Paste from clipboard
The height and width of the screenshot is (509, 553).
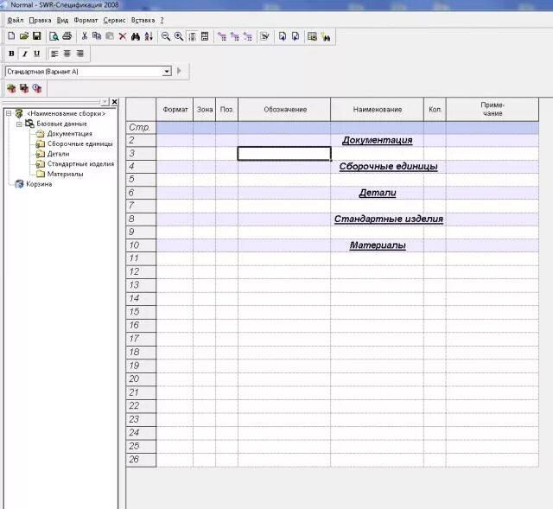click(x=110, y=36)
